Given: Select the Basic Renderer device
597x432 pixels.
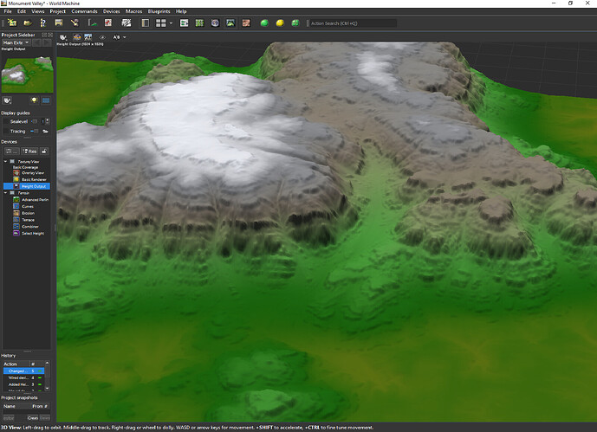Looking at the screenshot, I should (x=30, y=179).
